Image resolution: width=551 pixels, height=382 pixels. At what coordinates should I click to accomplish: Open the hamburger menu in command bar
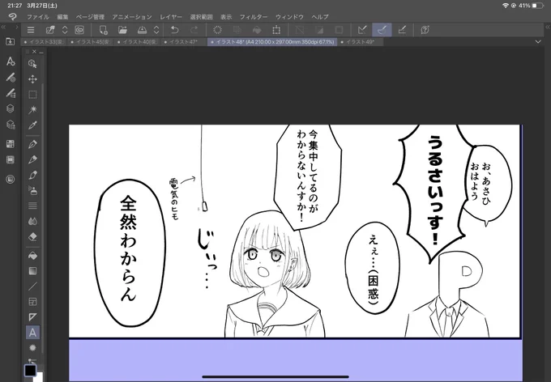[x=31, y=30]
